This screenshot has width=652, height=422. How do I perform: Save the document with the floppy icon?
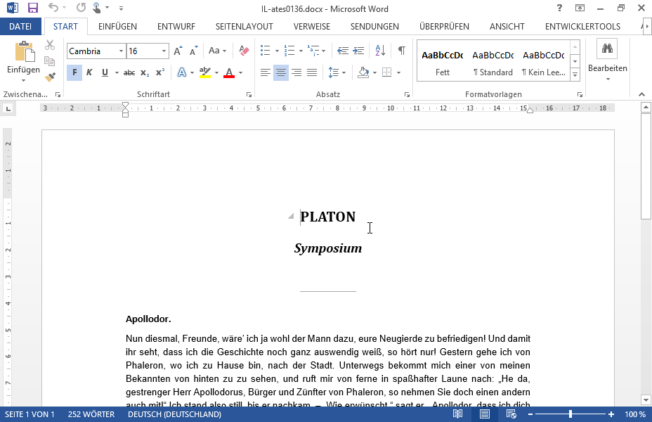(32, 8)
